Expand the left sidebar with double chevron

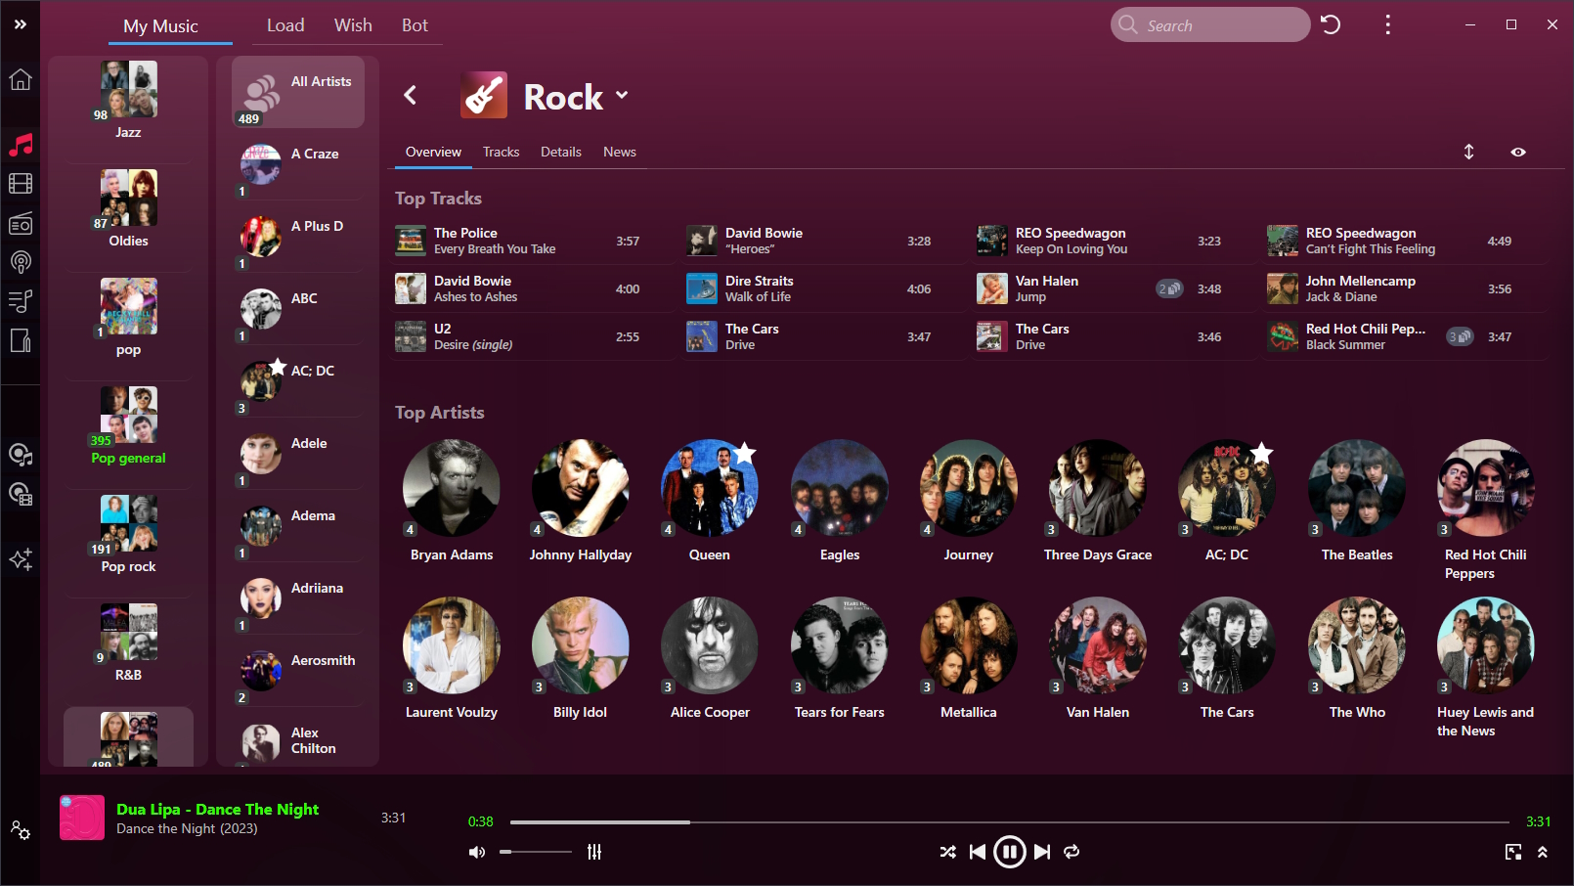(x=21, y=24)
